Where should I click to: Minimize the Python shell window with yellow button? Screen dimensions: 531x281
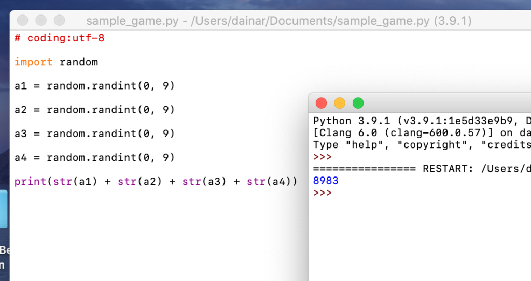point(340,103)
